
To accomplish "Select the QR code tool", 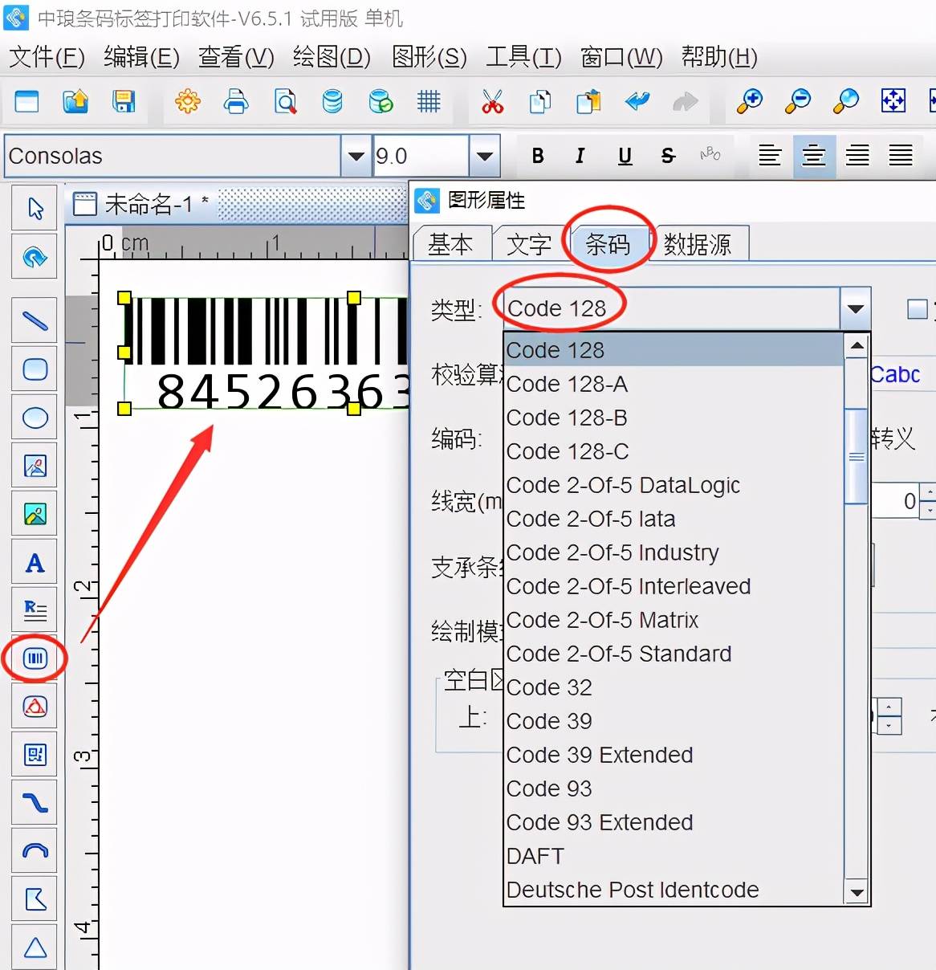I will [35, 755].
